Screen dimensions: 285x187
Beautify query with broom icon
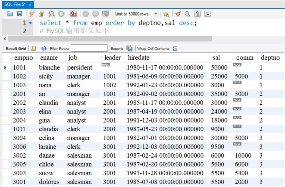tap(178, 14)
